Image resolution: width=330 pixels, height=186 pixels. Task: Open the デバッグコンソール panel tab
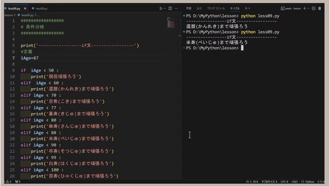216,8
